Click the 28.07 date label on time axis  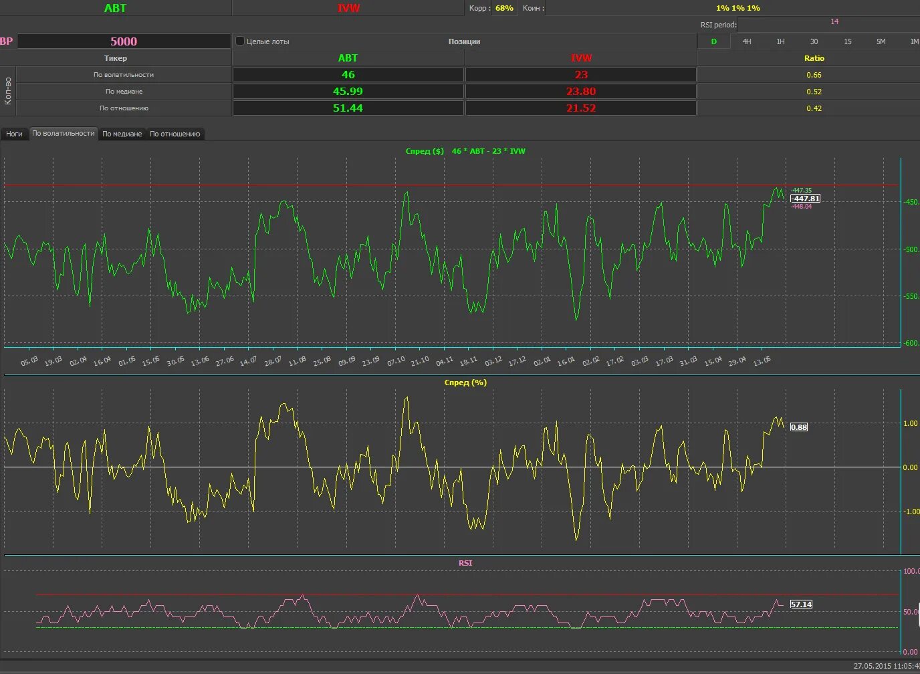coord(272,362)
